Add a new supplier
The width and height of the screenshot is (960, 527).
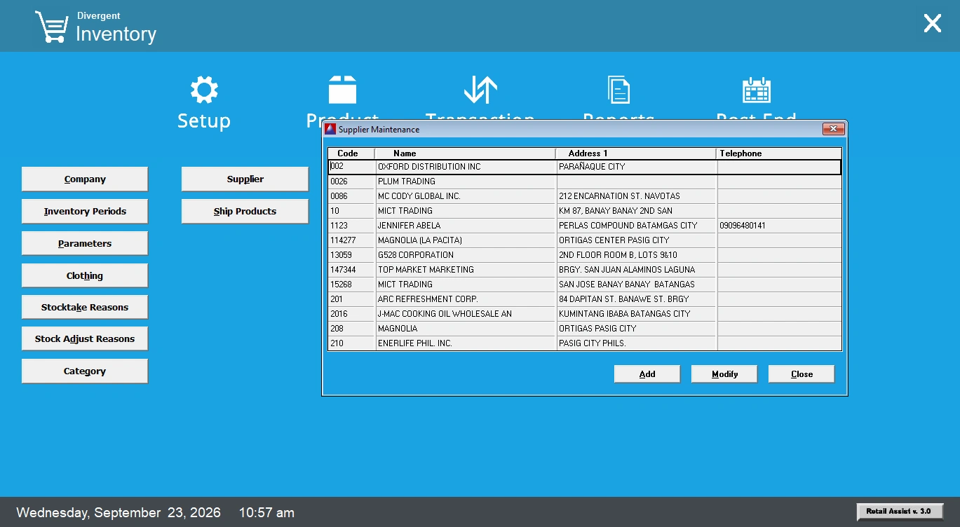[647, 374]
